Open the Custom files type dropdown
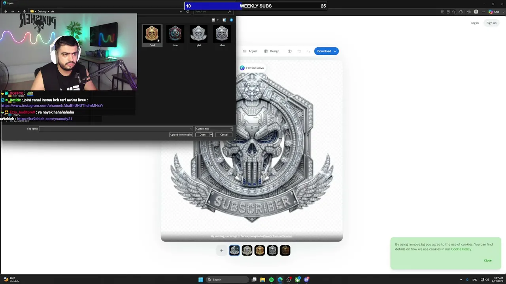The image size is (506, 284). click(214, 129)
